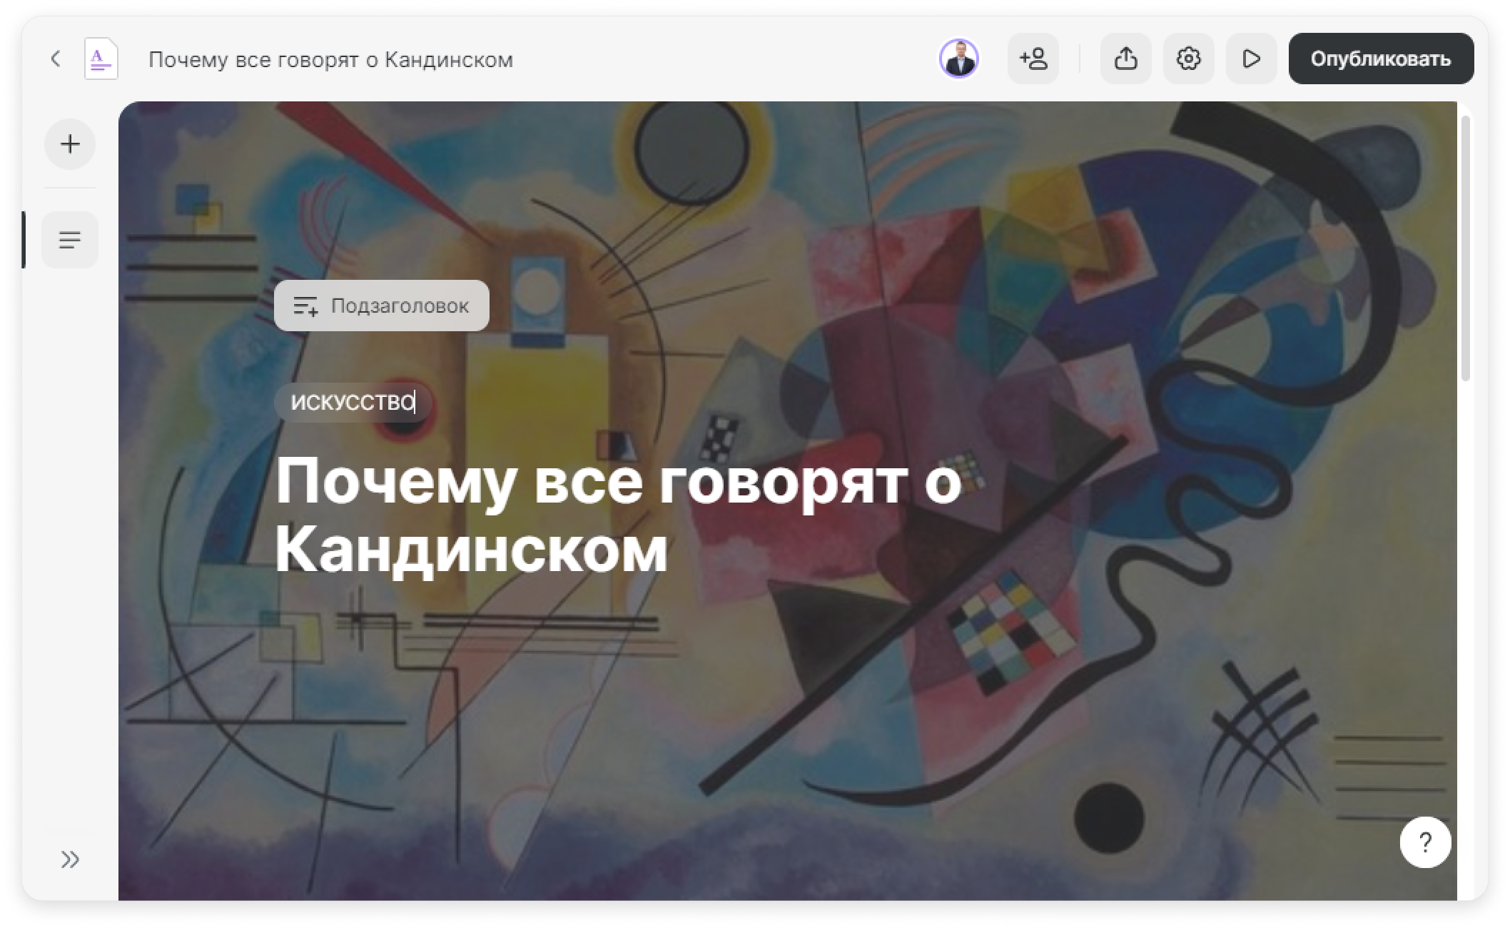The width and height of the screenshot is (1510, 928).
Task: Edit the document title in the header
Action: [330, 59]
